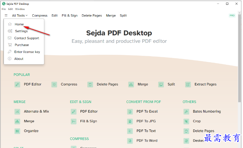Image resolution: width=243 pixels, height=148 pixels.
Task: Click the Crop icon
Action: tap(186, 122)
